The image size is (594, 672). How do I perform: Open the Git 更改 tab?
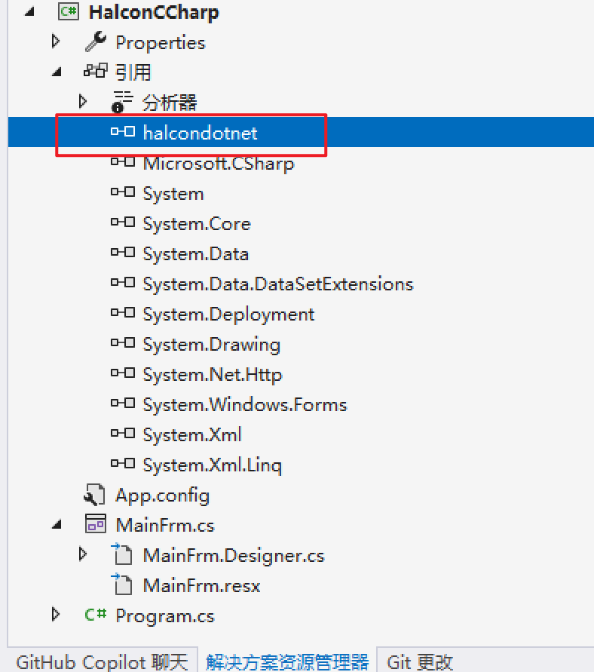click(419, 661)
